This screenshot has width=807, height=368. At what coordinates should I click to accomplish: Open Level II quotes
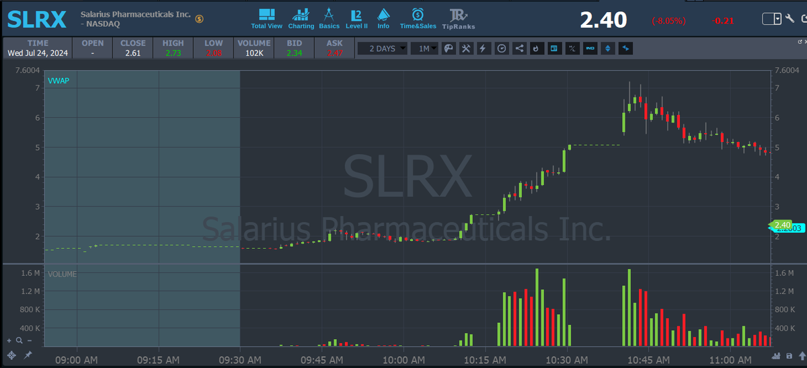pos(356,18)
